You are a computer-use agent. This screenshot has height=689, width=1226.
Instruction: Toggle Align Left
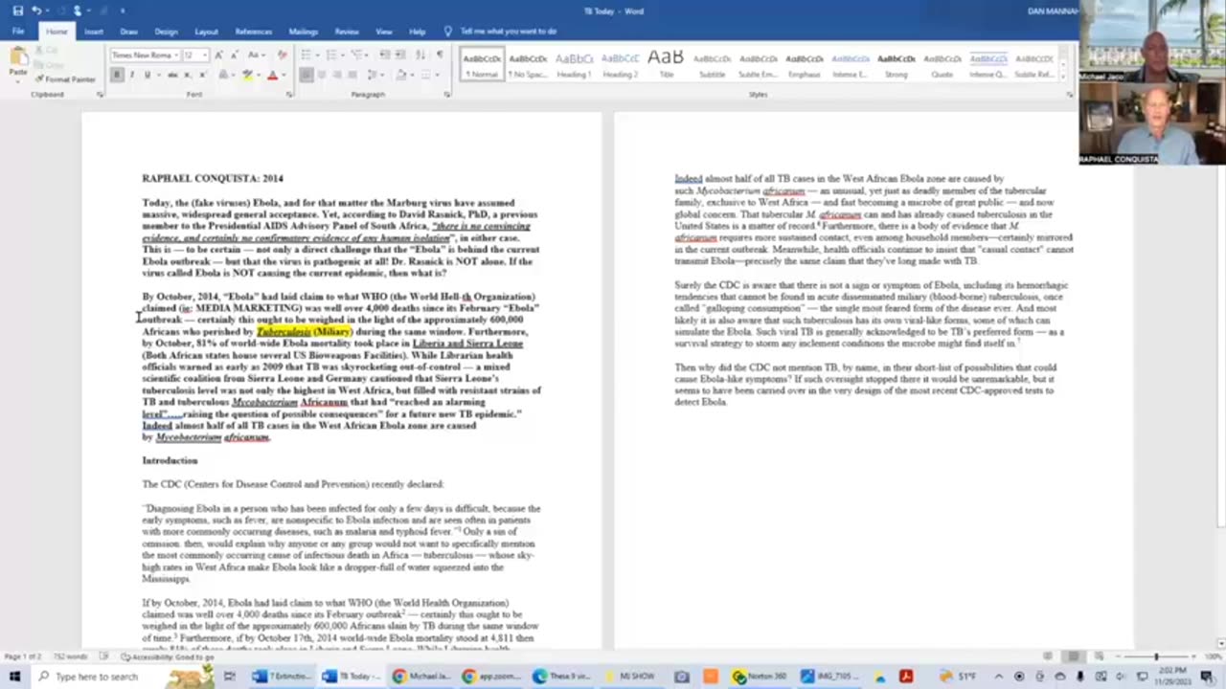click(x=306, y=75)
